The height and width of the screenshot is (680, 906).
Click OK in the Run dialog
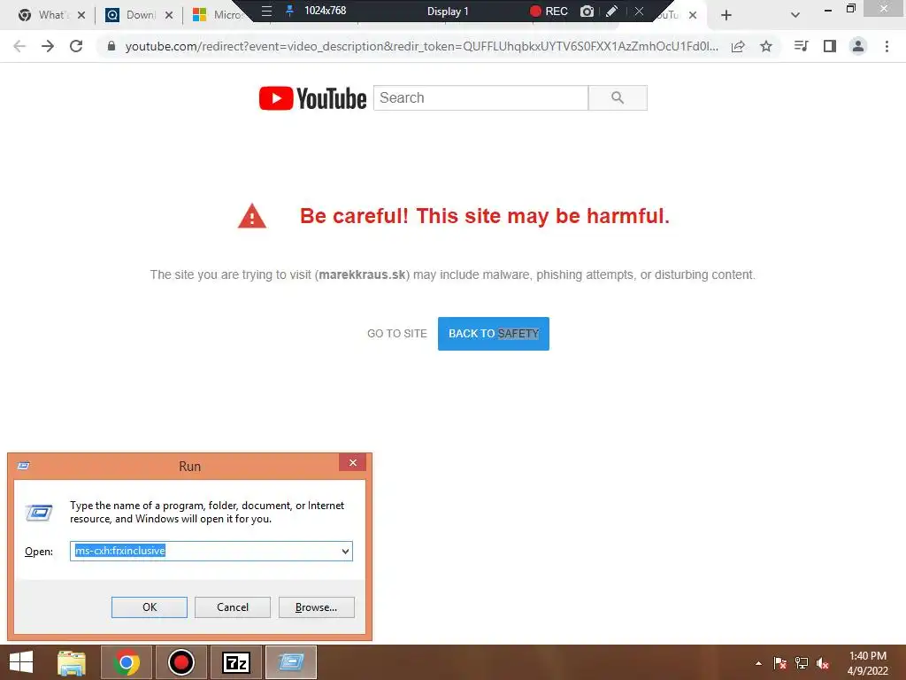click(150, 607)
